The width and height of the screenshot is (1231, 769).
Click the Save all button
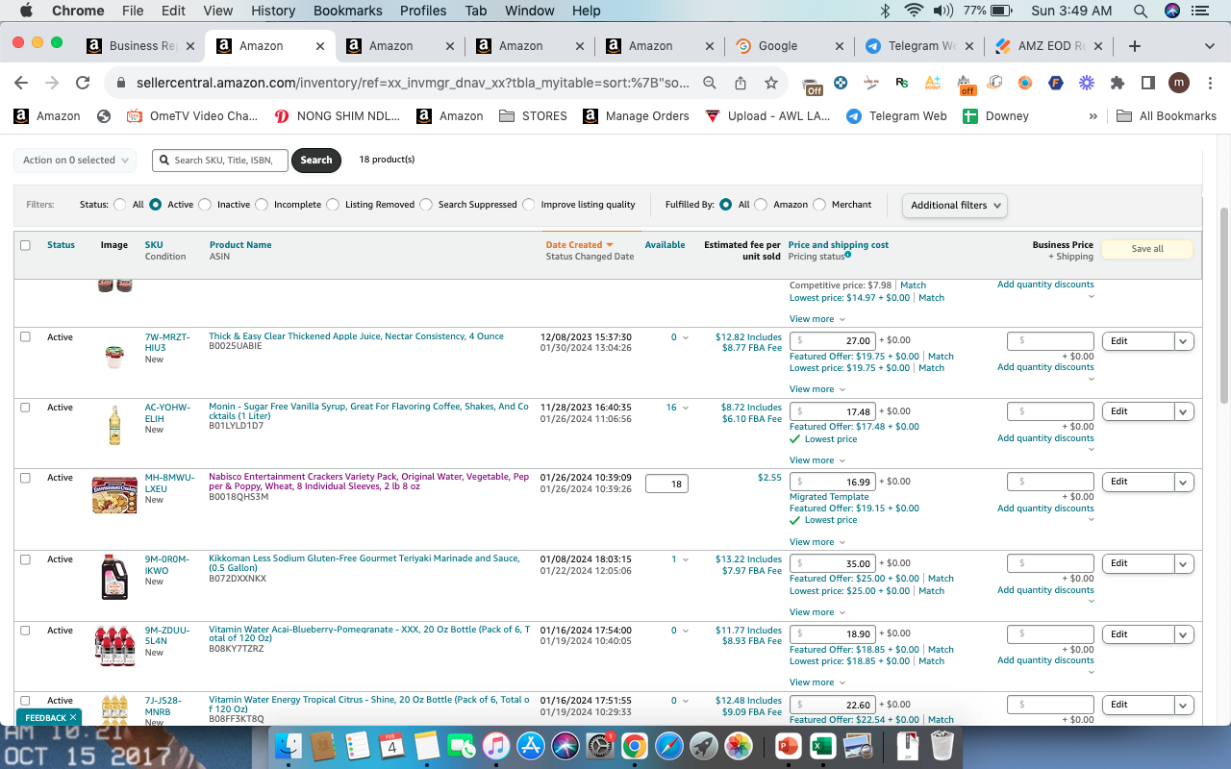(1147, 249)
